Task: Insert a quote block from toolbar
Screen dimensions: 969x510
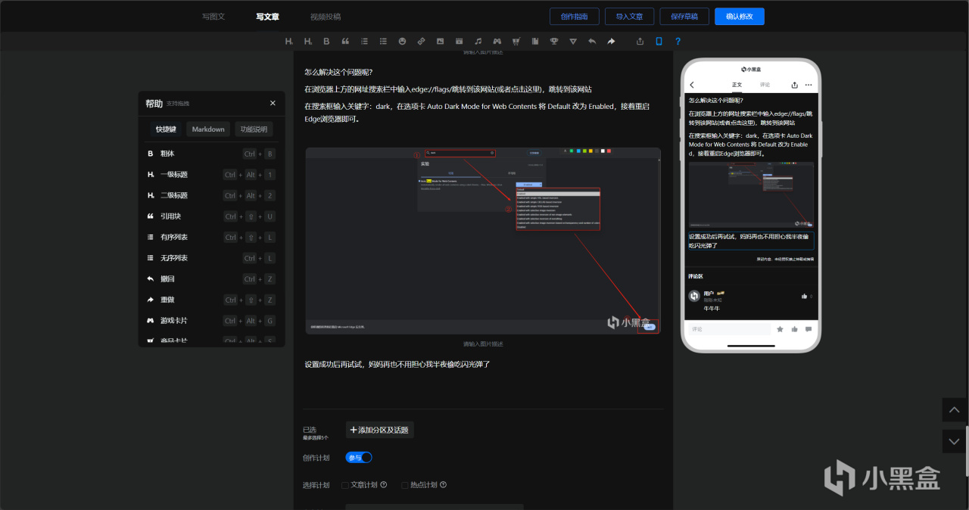Action: tap(346, 41)
